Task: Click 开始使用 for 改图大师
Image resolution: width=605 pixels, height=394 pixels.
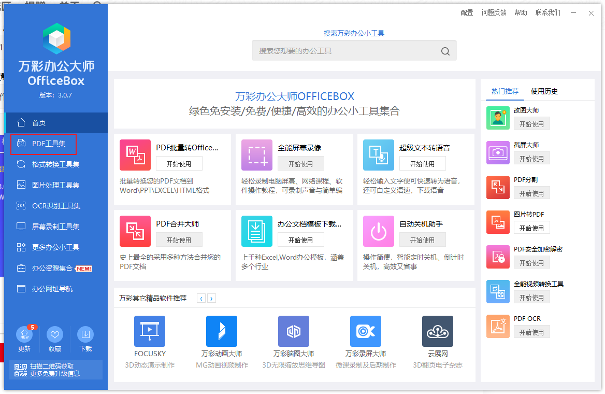Action: pyautogui.click(x=531, y=123)
